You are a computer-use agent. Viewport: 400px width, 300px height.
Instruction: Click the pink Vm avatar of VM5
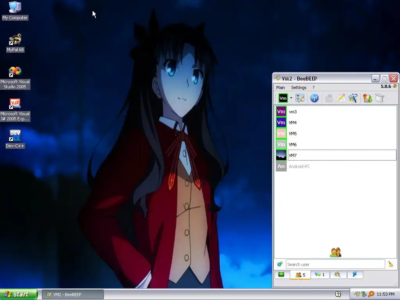[281, 134]
